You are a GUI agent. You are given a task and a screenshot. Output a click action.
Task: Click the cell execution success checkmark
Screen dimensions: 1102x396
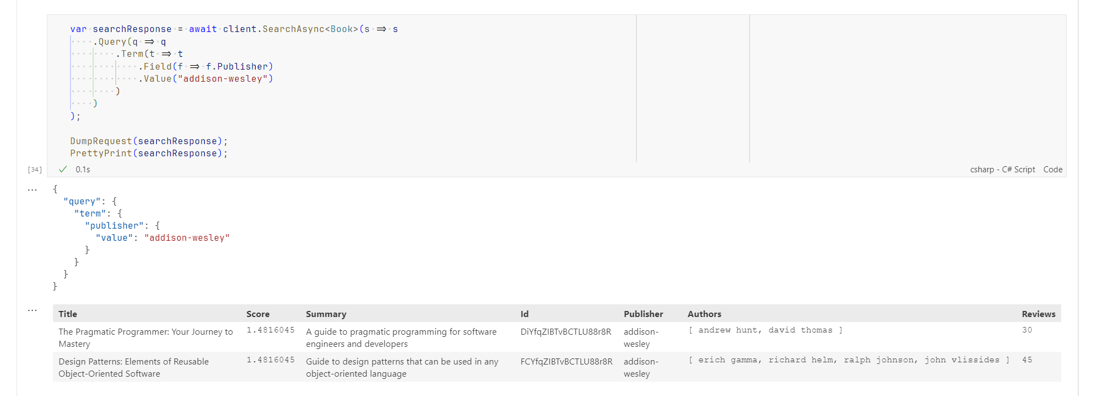tap(63, 169)
